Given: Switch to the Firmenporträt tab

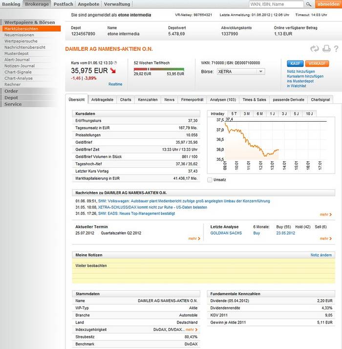Looking at the screenshot, I should pyautogui.click(x=192, y=100).
